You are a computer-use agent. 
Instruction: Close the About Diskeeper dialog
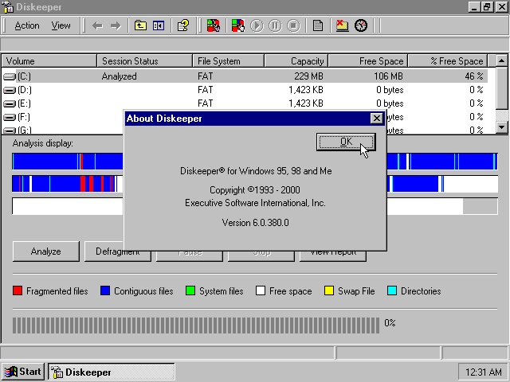[x=376, y=119]
